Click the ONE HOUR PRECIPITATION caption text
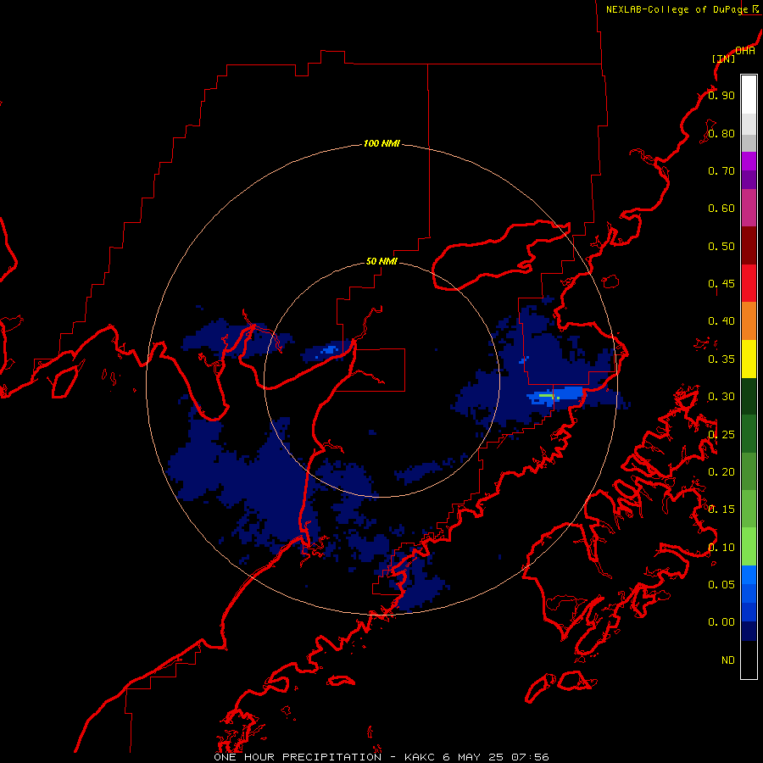763x763 pixels. tap(298, 757)
